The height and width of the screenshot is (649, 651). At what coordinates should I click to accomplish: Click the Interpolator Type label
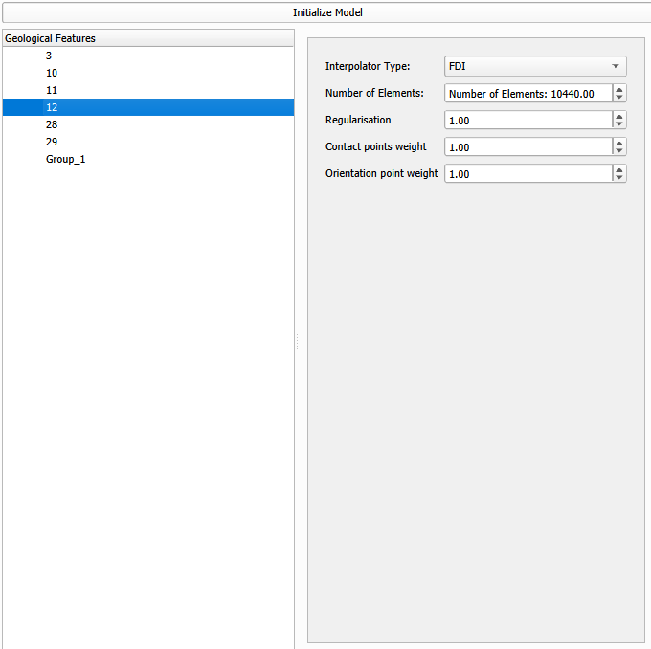tap(368, 66)
